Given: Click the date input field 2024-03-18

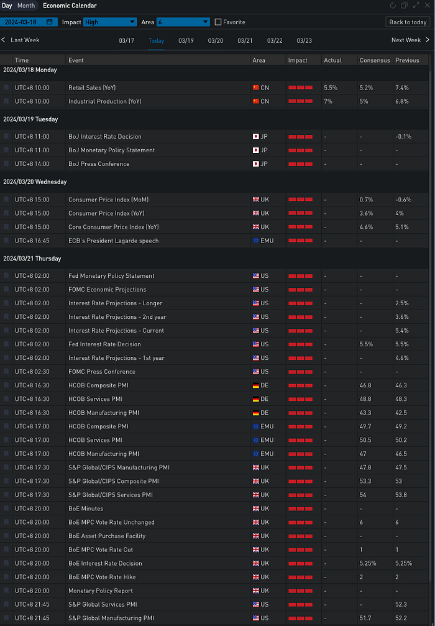Looking at the screenshot, I should click(25, 22).
